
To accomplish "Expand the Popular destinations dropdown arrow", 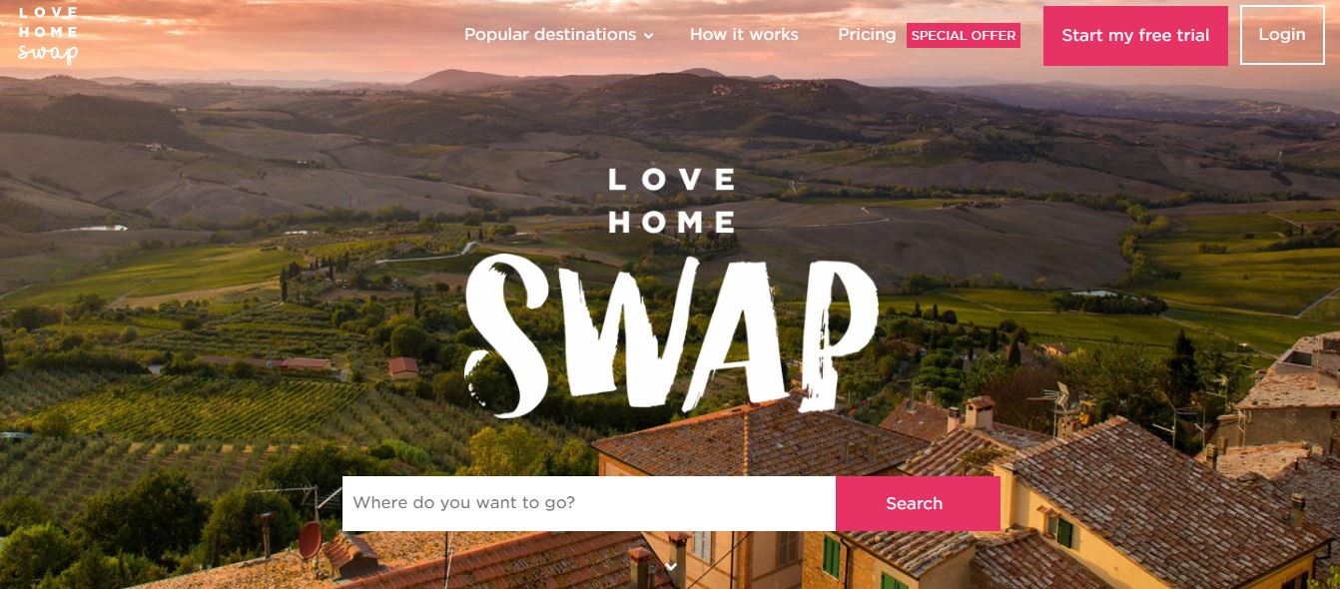I will [648, 36].
